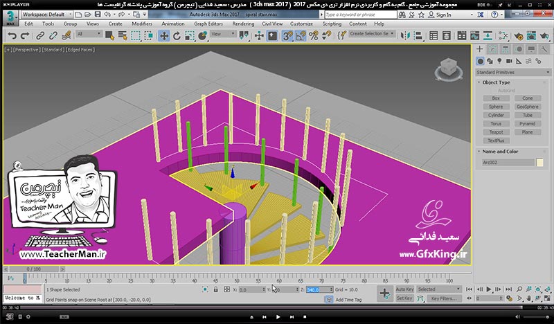Open the Scripting menu
554x324 pixels.
pos(332,24)
